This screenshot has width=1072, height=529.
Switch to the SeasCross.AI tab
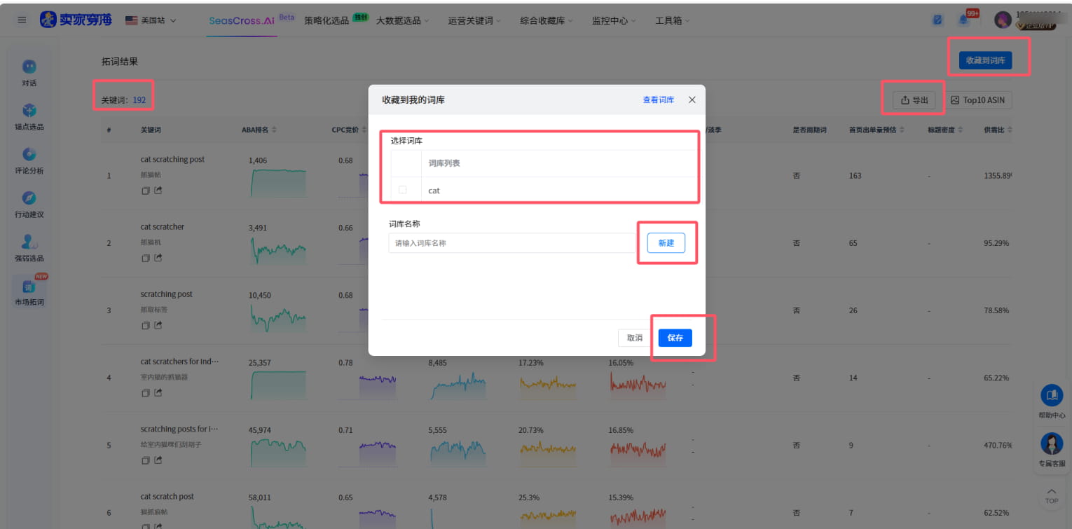point(241,20)
